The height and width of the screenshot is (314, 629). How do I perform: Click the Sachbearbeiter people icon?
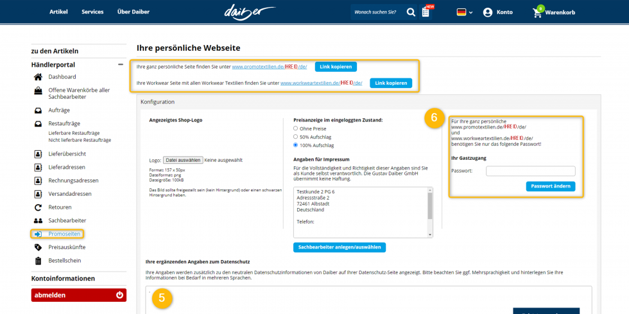point(38,220)
